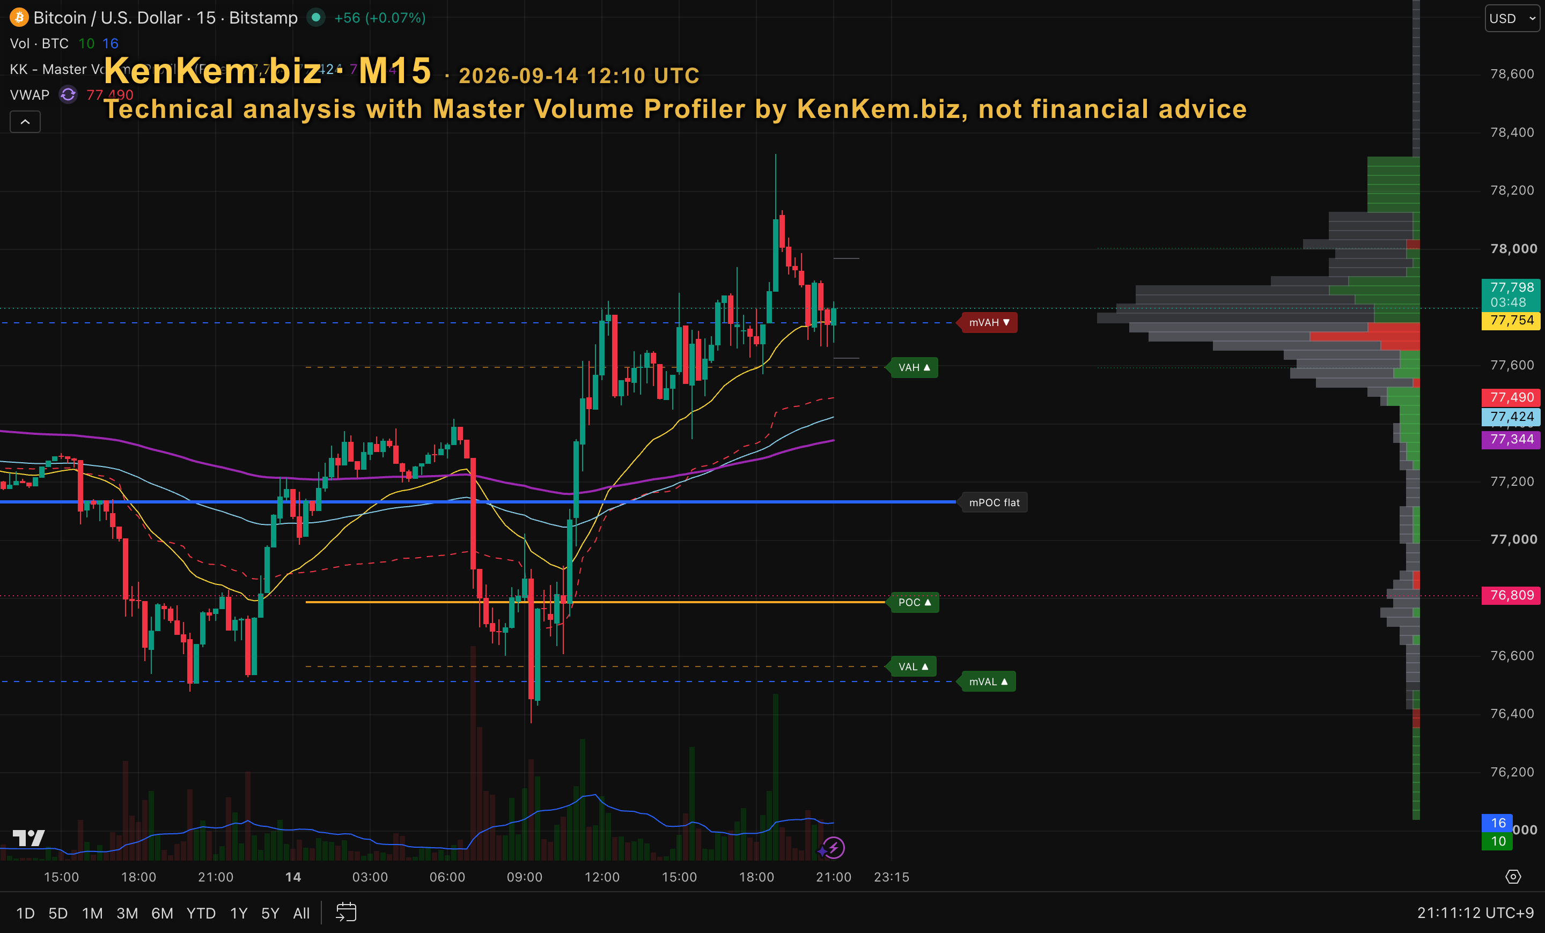This screenshot has width=1545, height=933.
Task: Click the mVAH level label
Action: pyautogui.click(x=989, y=323)
